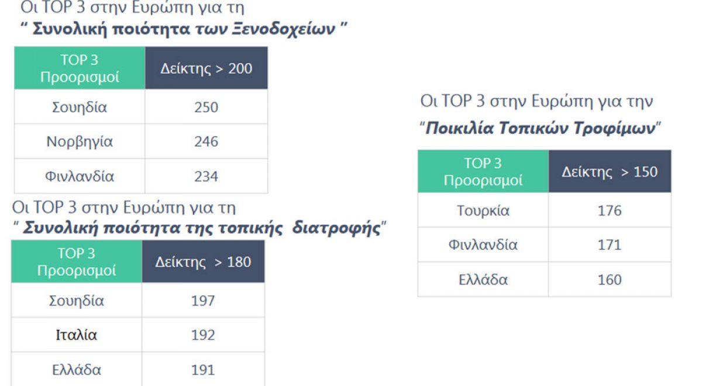Viewport: 702px width, 386px height.
Task: Select the value 246 cell
Action: (x=206, y=142)
